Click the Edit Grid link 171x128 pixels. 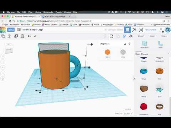point(128,109)
